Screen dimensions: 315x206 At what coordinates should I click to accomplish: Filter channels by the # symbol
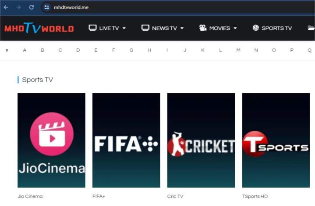point(7,50)
